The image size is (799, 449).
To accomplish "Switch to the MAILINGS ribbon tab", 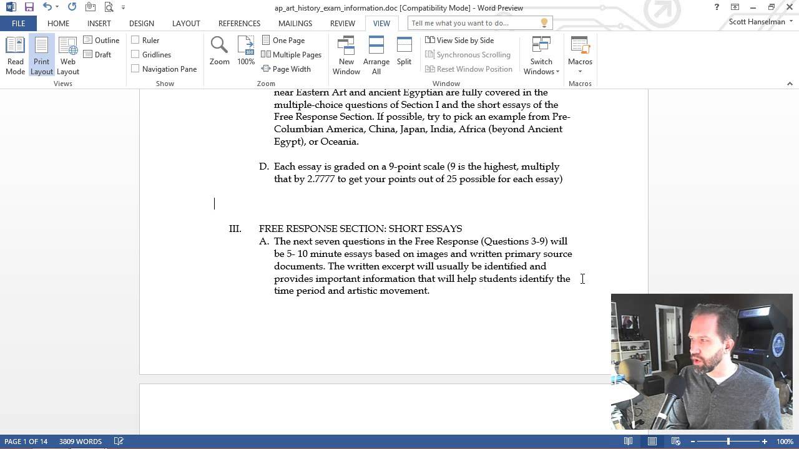I will coord(295,23).
